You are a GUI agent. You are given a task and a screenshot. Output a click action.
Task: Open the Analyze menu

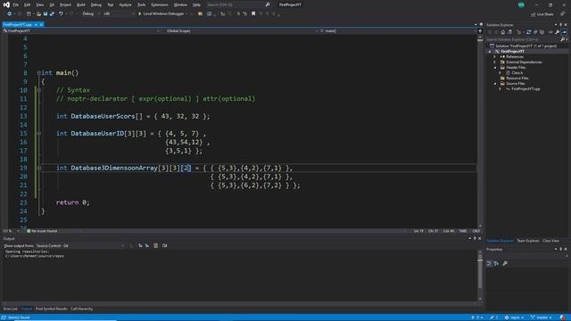(125, 4)
